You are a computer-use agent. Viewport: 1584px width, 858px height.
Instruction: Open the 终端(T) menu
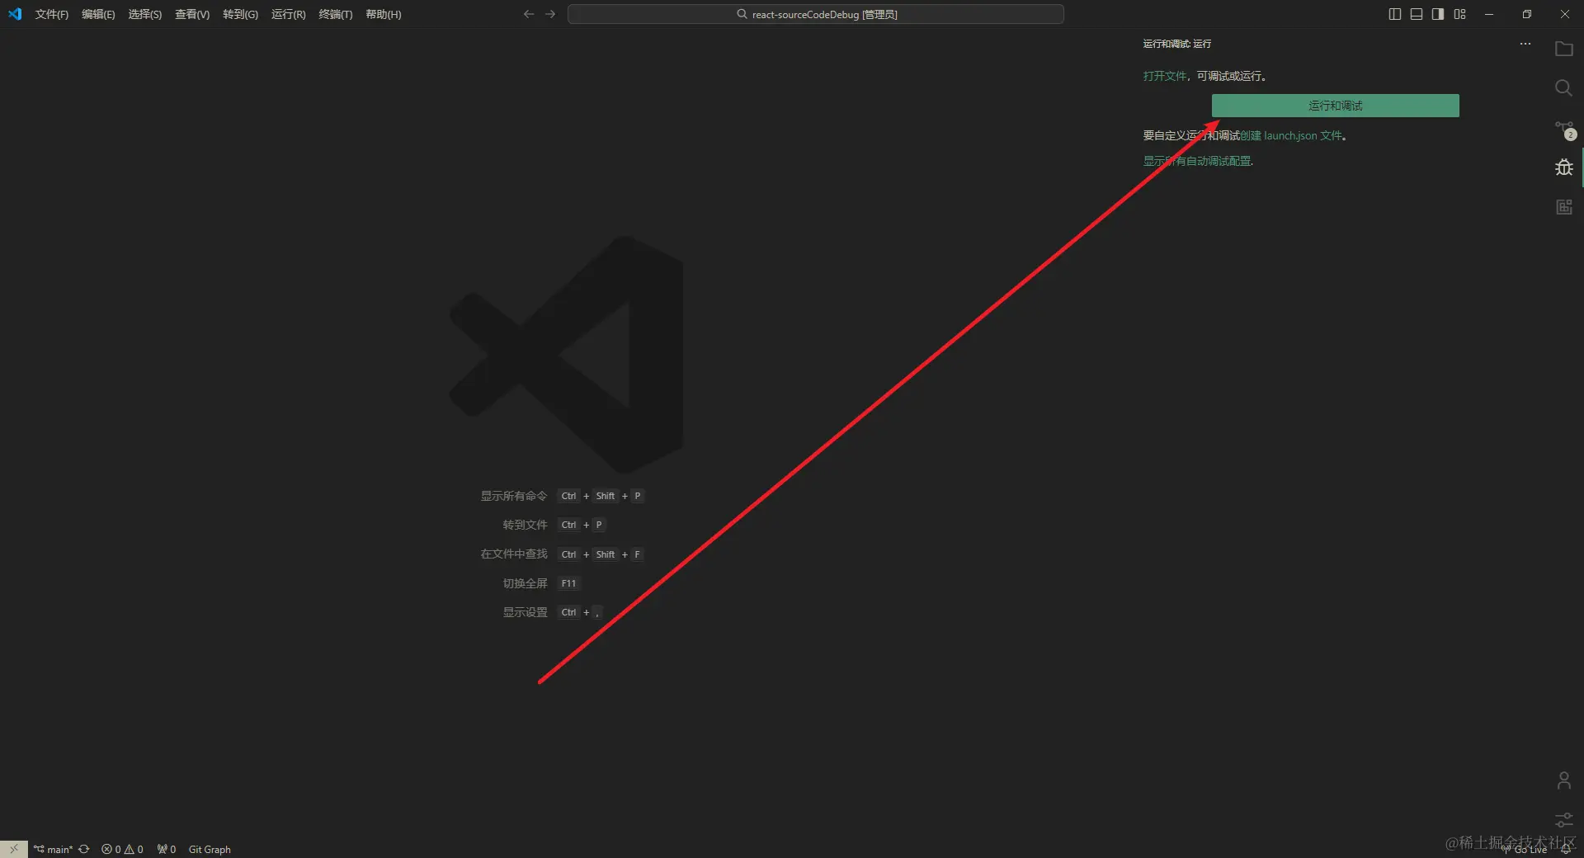(x=335, y=14)
